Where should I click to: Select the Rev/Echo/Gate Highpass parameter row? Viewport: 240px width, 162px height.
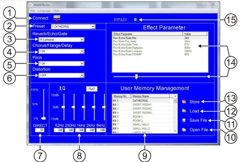[x=160, y=48]
